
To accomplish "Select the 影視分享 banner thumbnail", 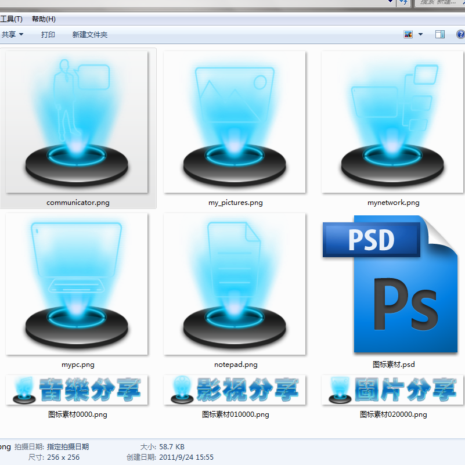I will (235, 390).
